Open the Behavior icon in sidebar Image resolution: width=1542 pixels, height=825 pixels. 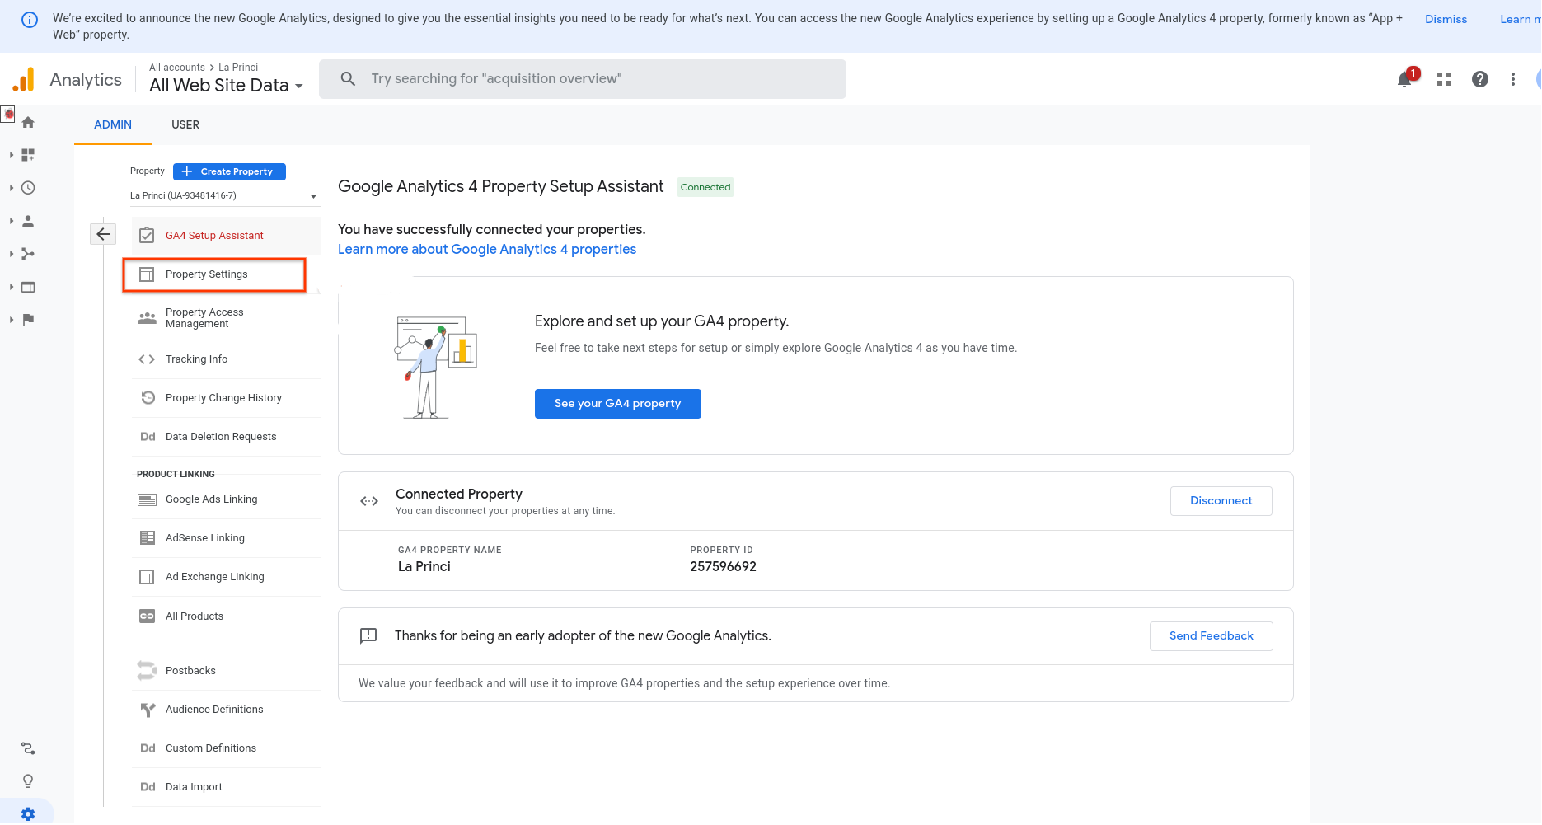(28, 287)
